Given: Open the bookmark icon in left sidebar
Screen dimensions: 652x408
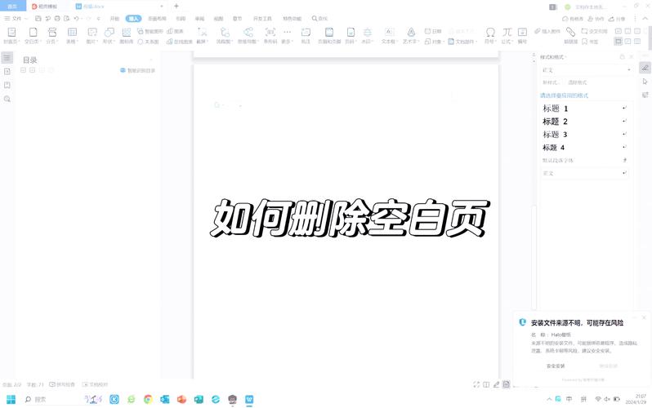Looking at the screenshot, I should pos(7,85).
